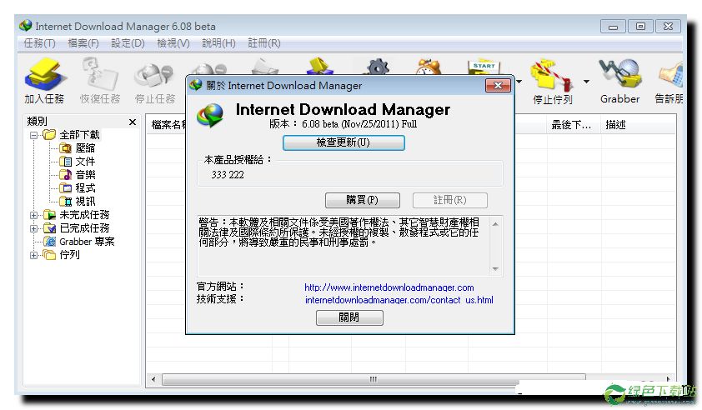Click the warning text scroll up arrow

coord(495,224)
